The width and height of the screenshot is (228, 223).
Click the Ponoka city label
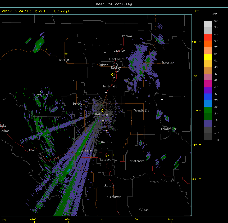tap(127, 36)
